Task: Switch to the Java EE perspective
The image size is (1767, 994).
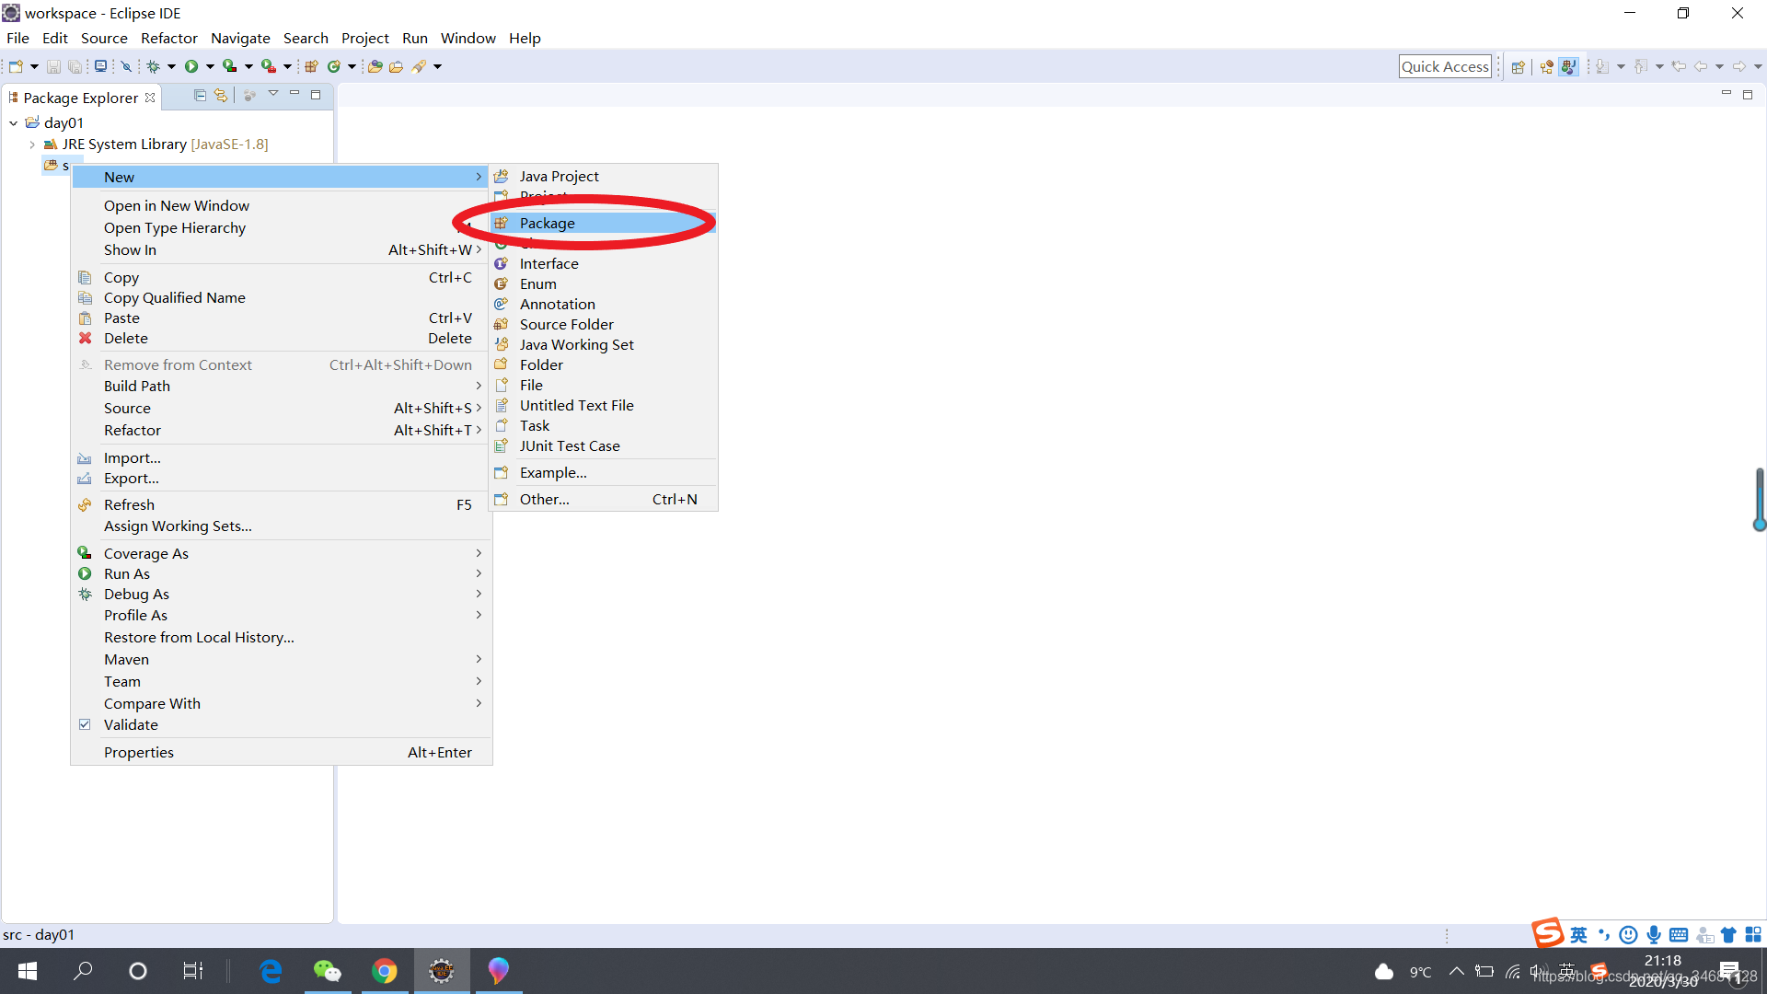Action: coord(1547,66)
